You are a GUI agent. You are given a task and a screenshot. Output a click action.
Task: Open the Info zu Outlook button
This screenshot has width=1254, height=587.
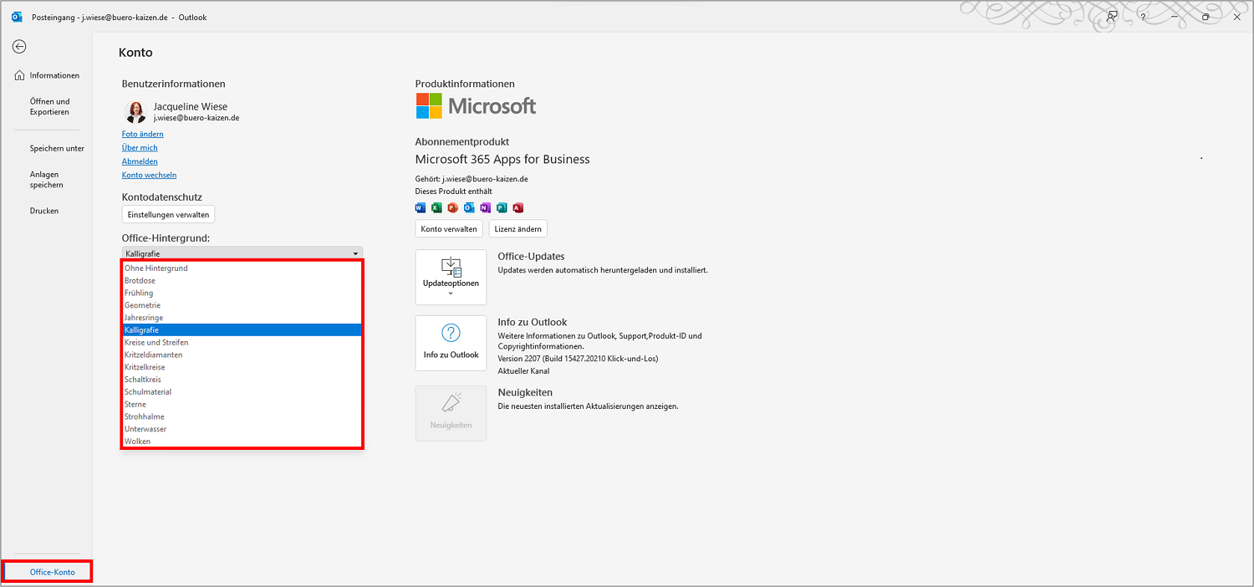point(451,343)
